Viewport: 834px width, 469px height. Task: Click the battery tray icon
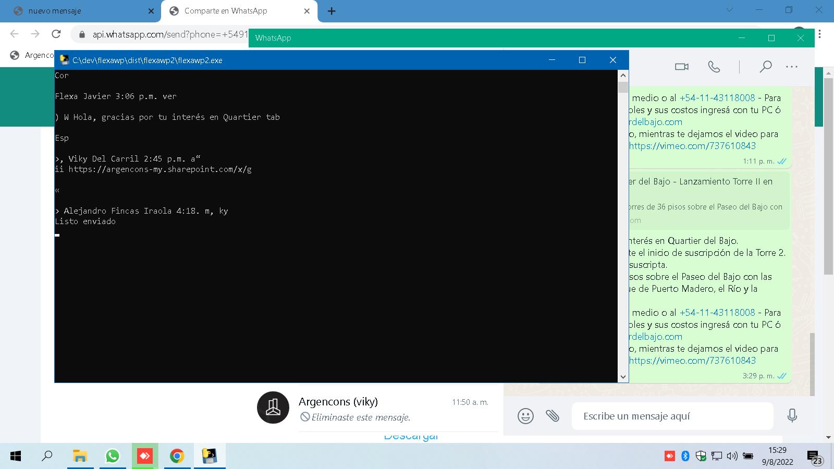coord(748,456)
